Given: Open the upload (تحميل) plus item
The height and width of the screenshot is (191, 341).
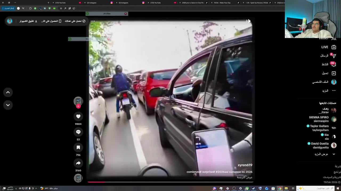Looking at the screenshot, I should (x=329, y=73).
